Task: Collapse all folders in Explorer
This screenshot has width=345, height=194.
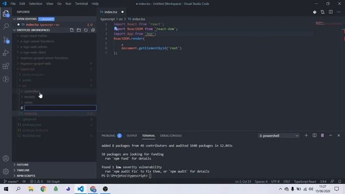Action: [x=93, y=30]
